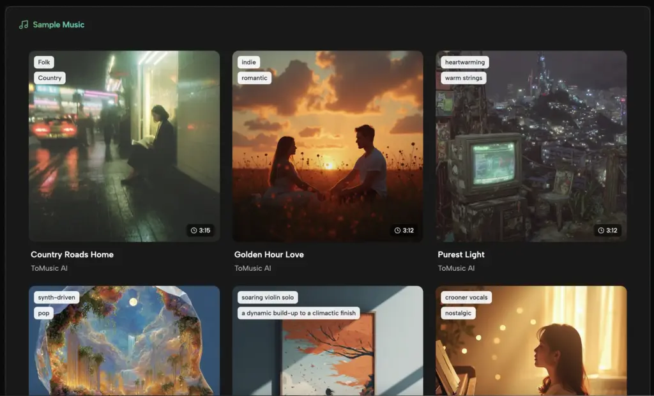This screenshot has width=654, height=396.
Task: Click the pop tag chip
Action: click(x=43, y=313)
